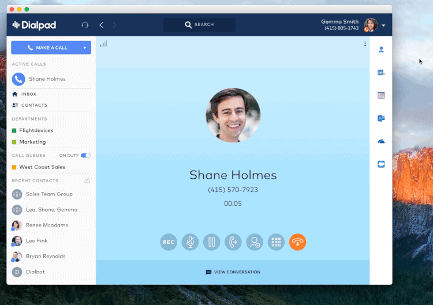Screen dimensions: 433x305
Task: Open the contact profile sidebar icon
Action: (381, 50)
